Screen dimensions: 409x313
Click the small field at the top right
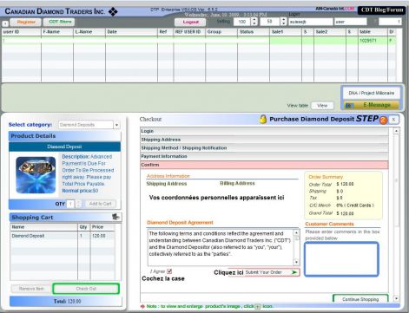tap(390, 22)
